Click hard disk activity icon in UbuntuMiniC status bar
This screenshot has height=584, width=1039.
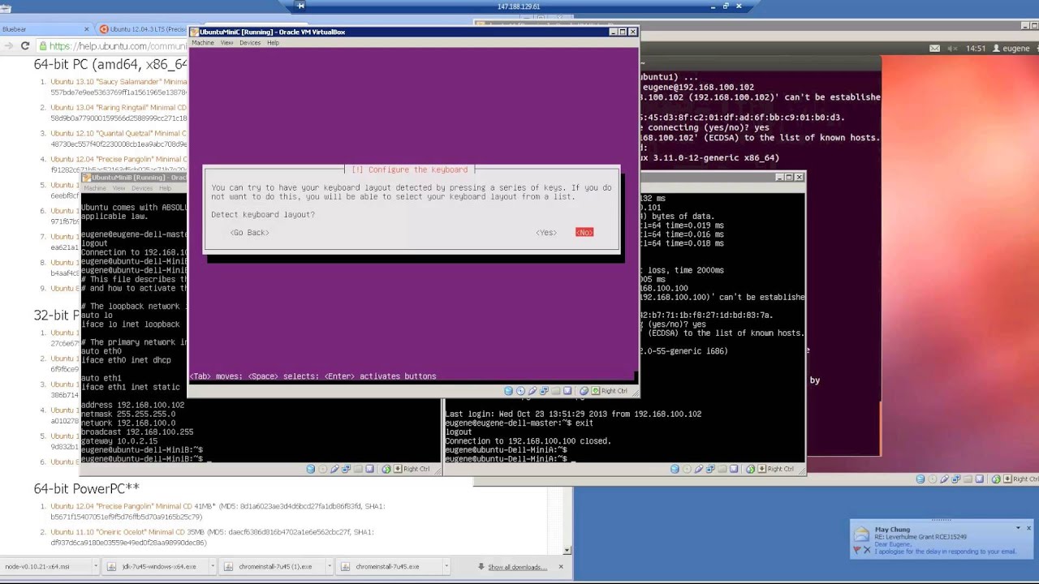pyautogui.click(x=509, y=391)
